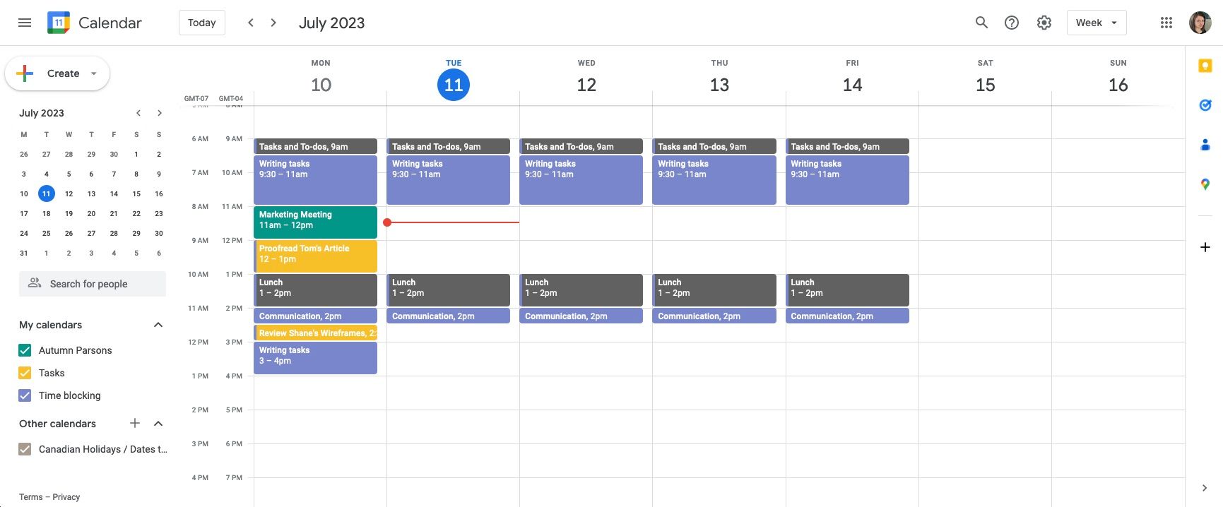Open the Settings gear menu
The width and height of the screenshot is (1223, 507).
tap(1044, 23)
